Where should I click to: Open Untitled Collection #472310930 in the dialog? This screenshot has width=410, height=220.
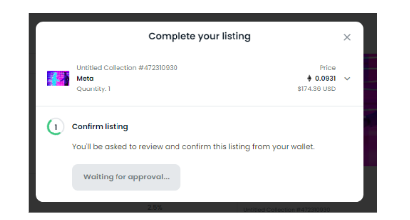pos(127,68)
